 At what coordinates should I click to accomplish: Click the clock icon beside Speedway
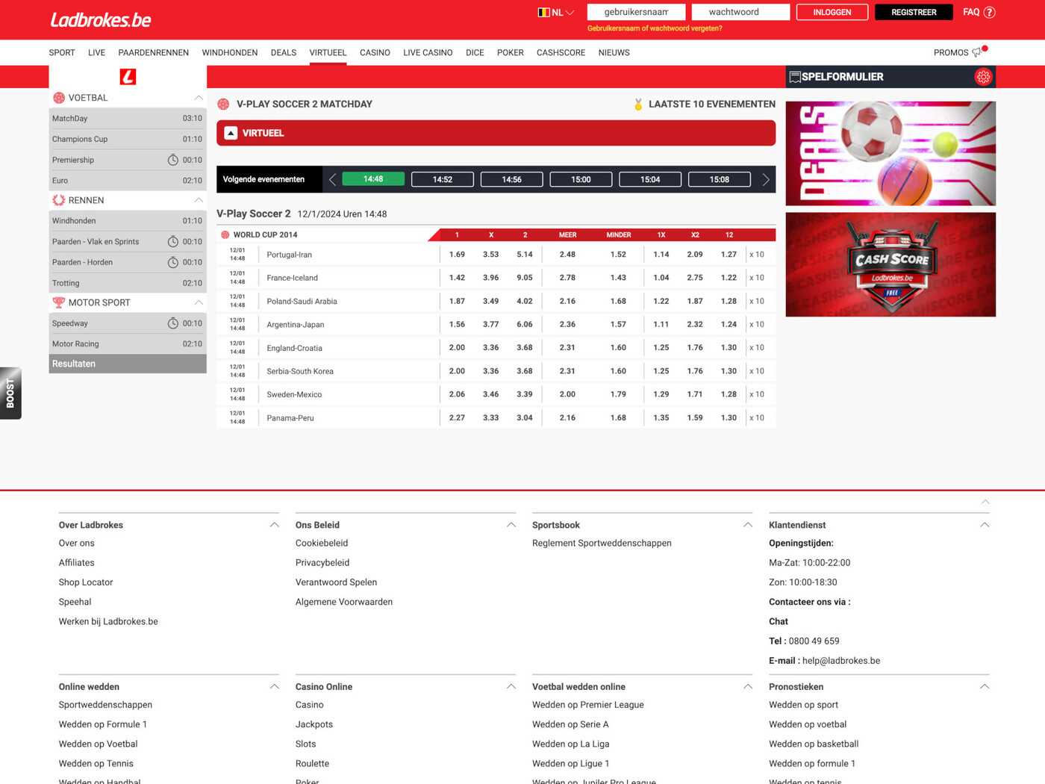click(172, 323)
